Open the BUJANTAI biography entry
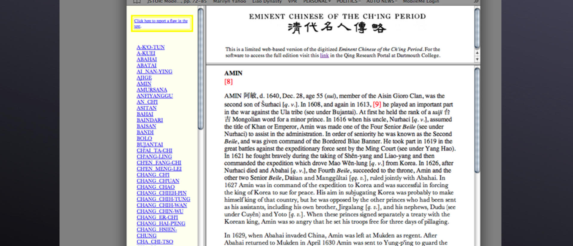573x246 pixels. point(150,145)
